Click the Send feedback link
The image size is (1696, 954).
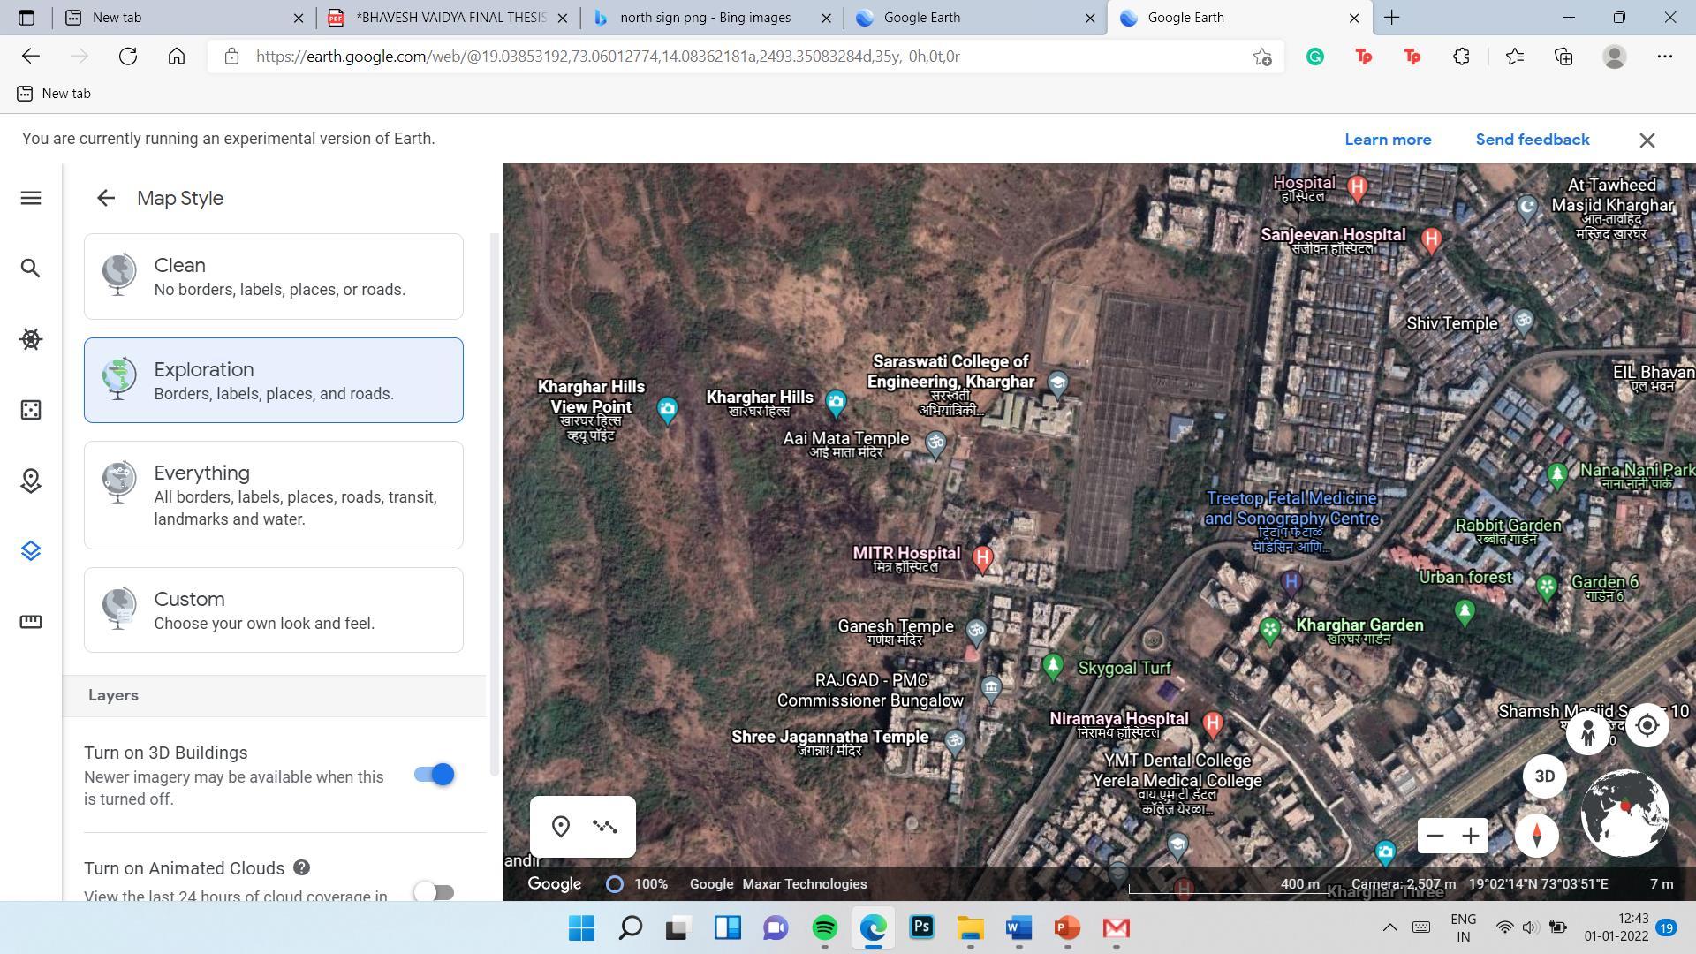1532,140
